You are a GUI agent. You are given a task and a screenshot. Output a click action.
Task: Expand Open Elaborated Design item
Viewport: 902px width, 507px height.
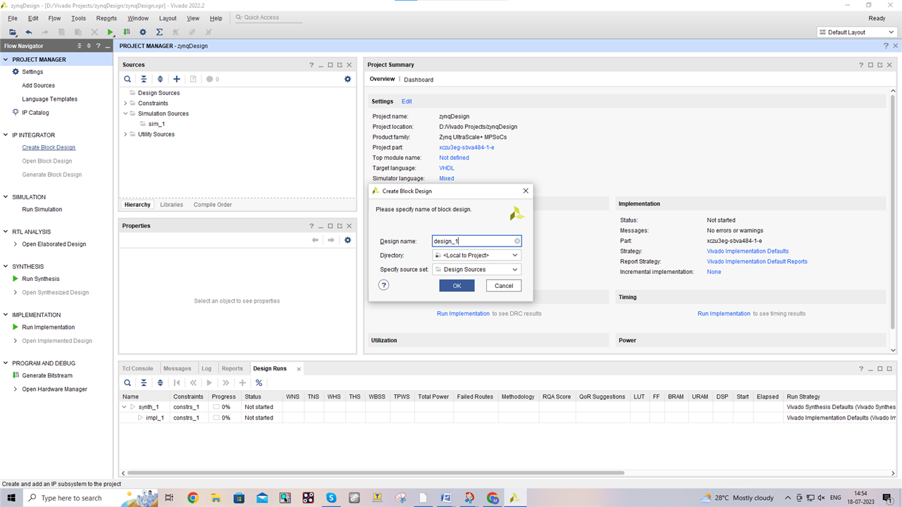16,244
